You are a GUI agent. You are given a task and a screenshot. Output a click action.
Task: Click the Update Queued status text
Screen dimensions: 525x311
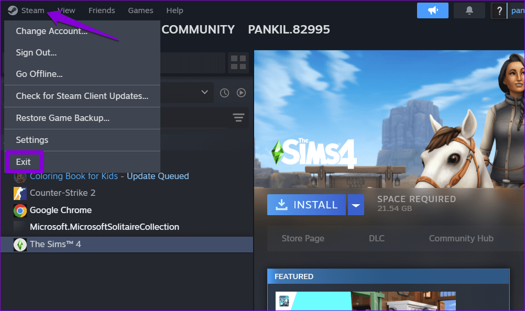click(158, 176)
